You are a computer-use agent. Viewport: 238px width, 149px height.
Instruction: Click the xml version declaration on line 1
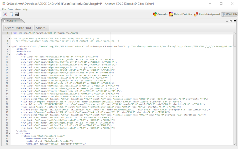44,33
